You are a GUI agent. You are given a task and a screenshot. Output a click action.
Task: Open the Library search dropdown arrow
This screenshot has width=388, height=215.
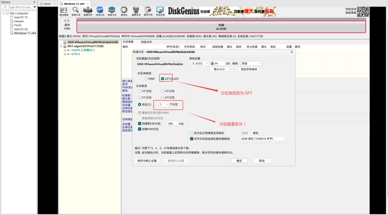(x=34, y=7)
